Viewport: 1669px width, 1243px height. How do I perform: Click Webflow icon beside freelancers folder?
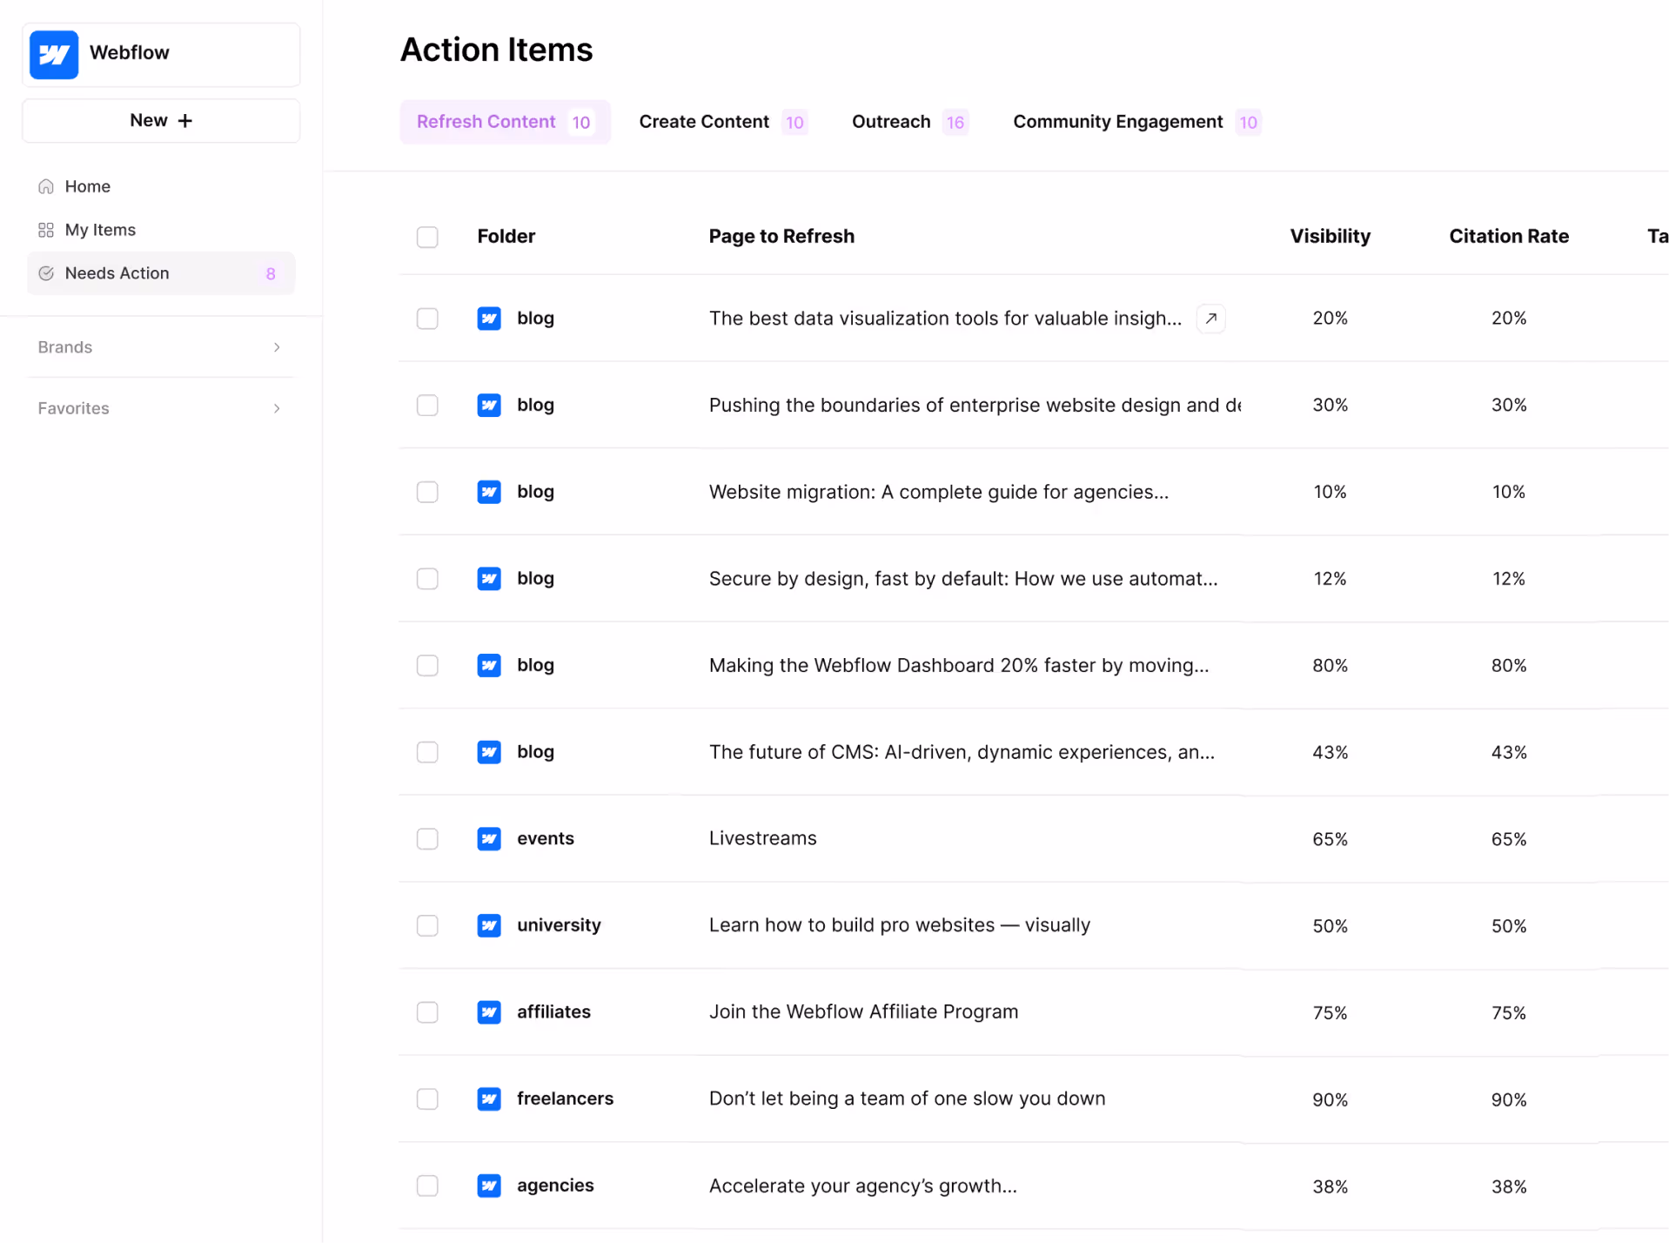pos(489,1099)
